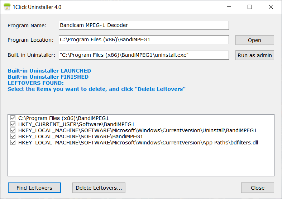Uncheck the CurrentVersion\Uninstall\BandiMPEG1 registry checkbox

[x=13, y=130]
